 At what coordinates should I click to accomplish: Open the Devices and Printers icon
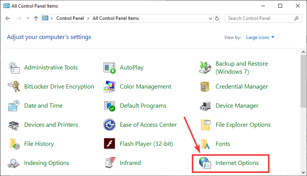(x=13, y=125)
